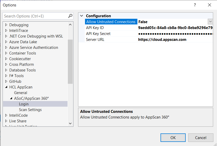Select the Login settings page

point(24,104)
